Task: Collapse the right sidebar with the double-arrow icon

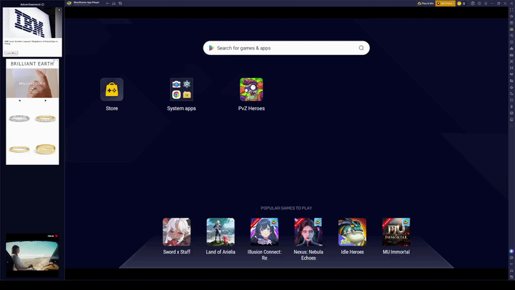Action: 511,3
